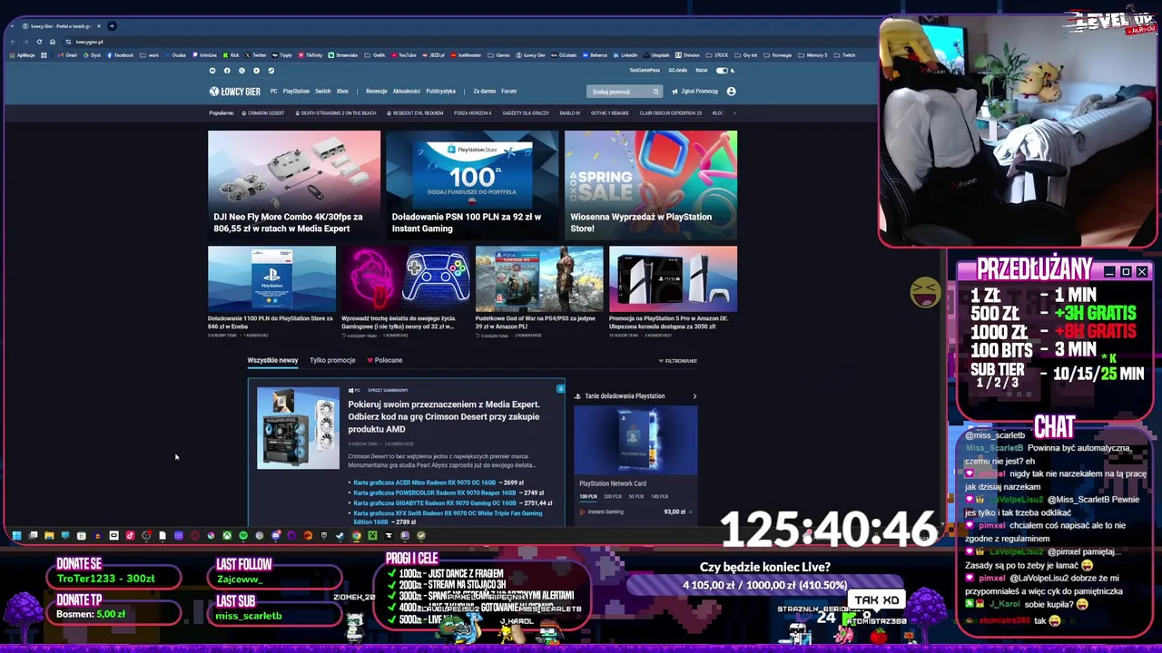
Task: Open the Pokieruj swoim przeznaczeniem article headline
Action: [x=443, y=416]
